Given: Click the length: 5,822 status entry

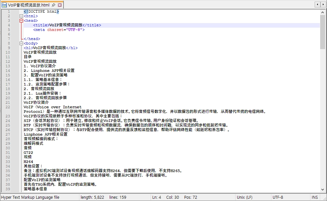Looking at the screenshot, I should pos(92,197).
